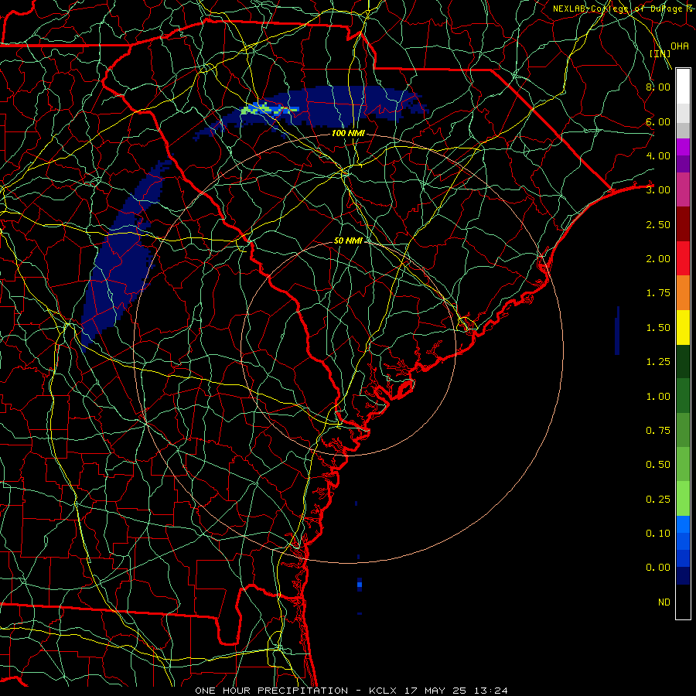
Task: Click the magenta swatch above the 4.00 label
Action: (683, 147)
